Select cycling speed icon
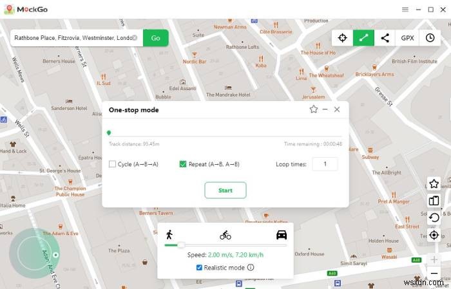Screen dimensions: 451x289 (x=225, y=235)
